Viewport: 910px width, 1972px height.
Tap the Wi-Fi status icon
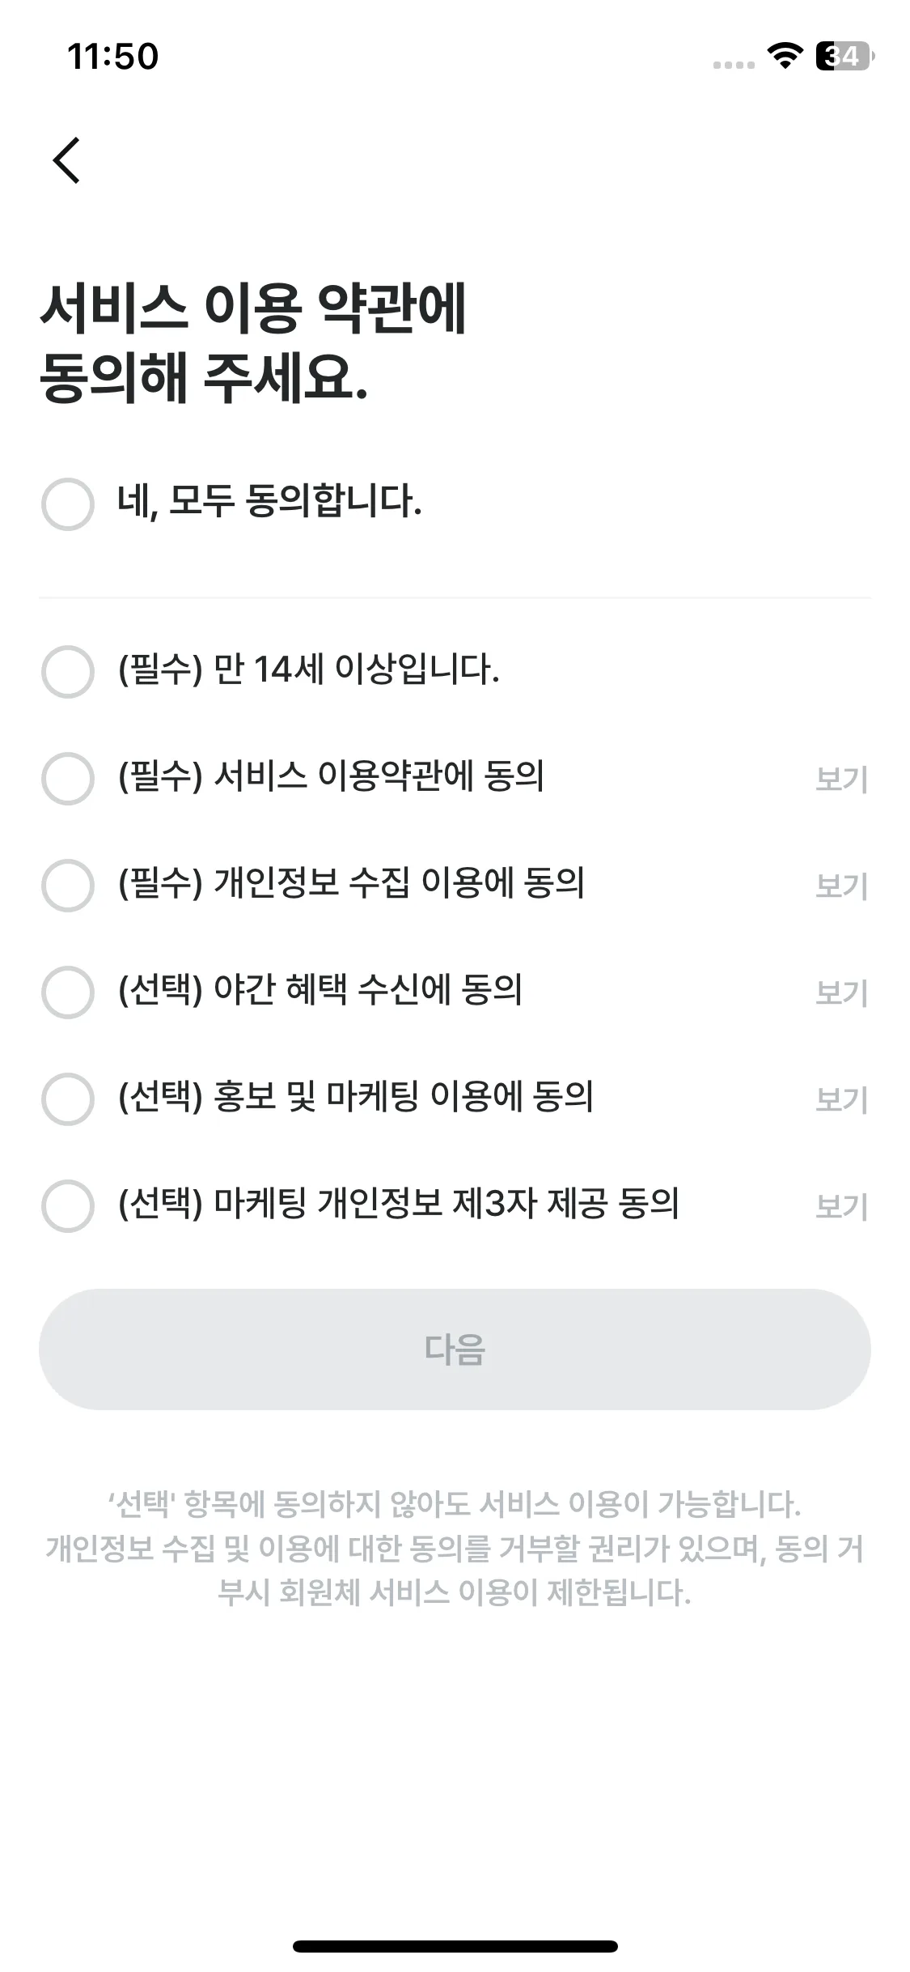[x=783, y=56]
